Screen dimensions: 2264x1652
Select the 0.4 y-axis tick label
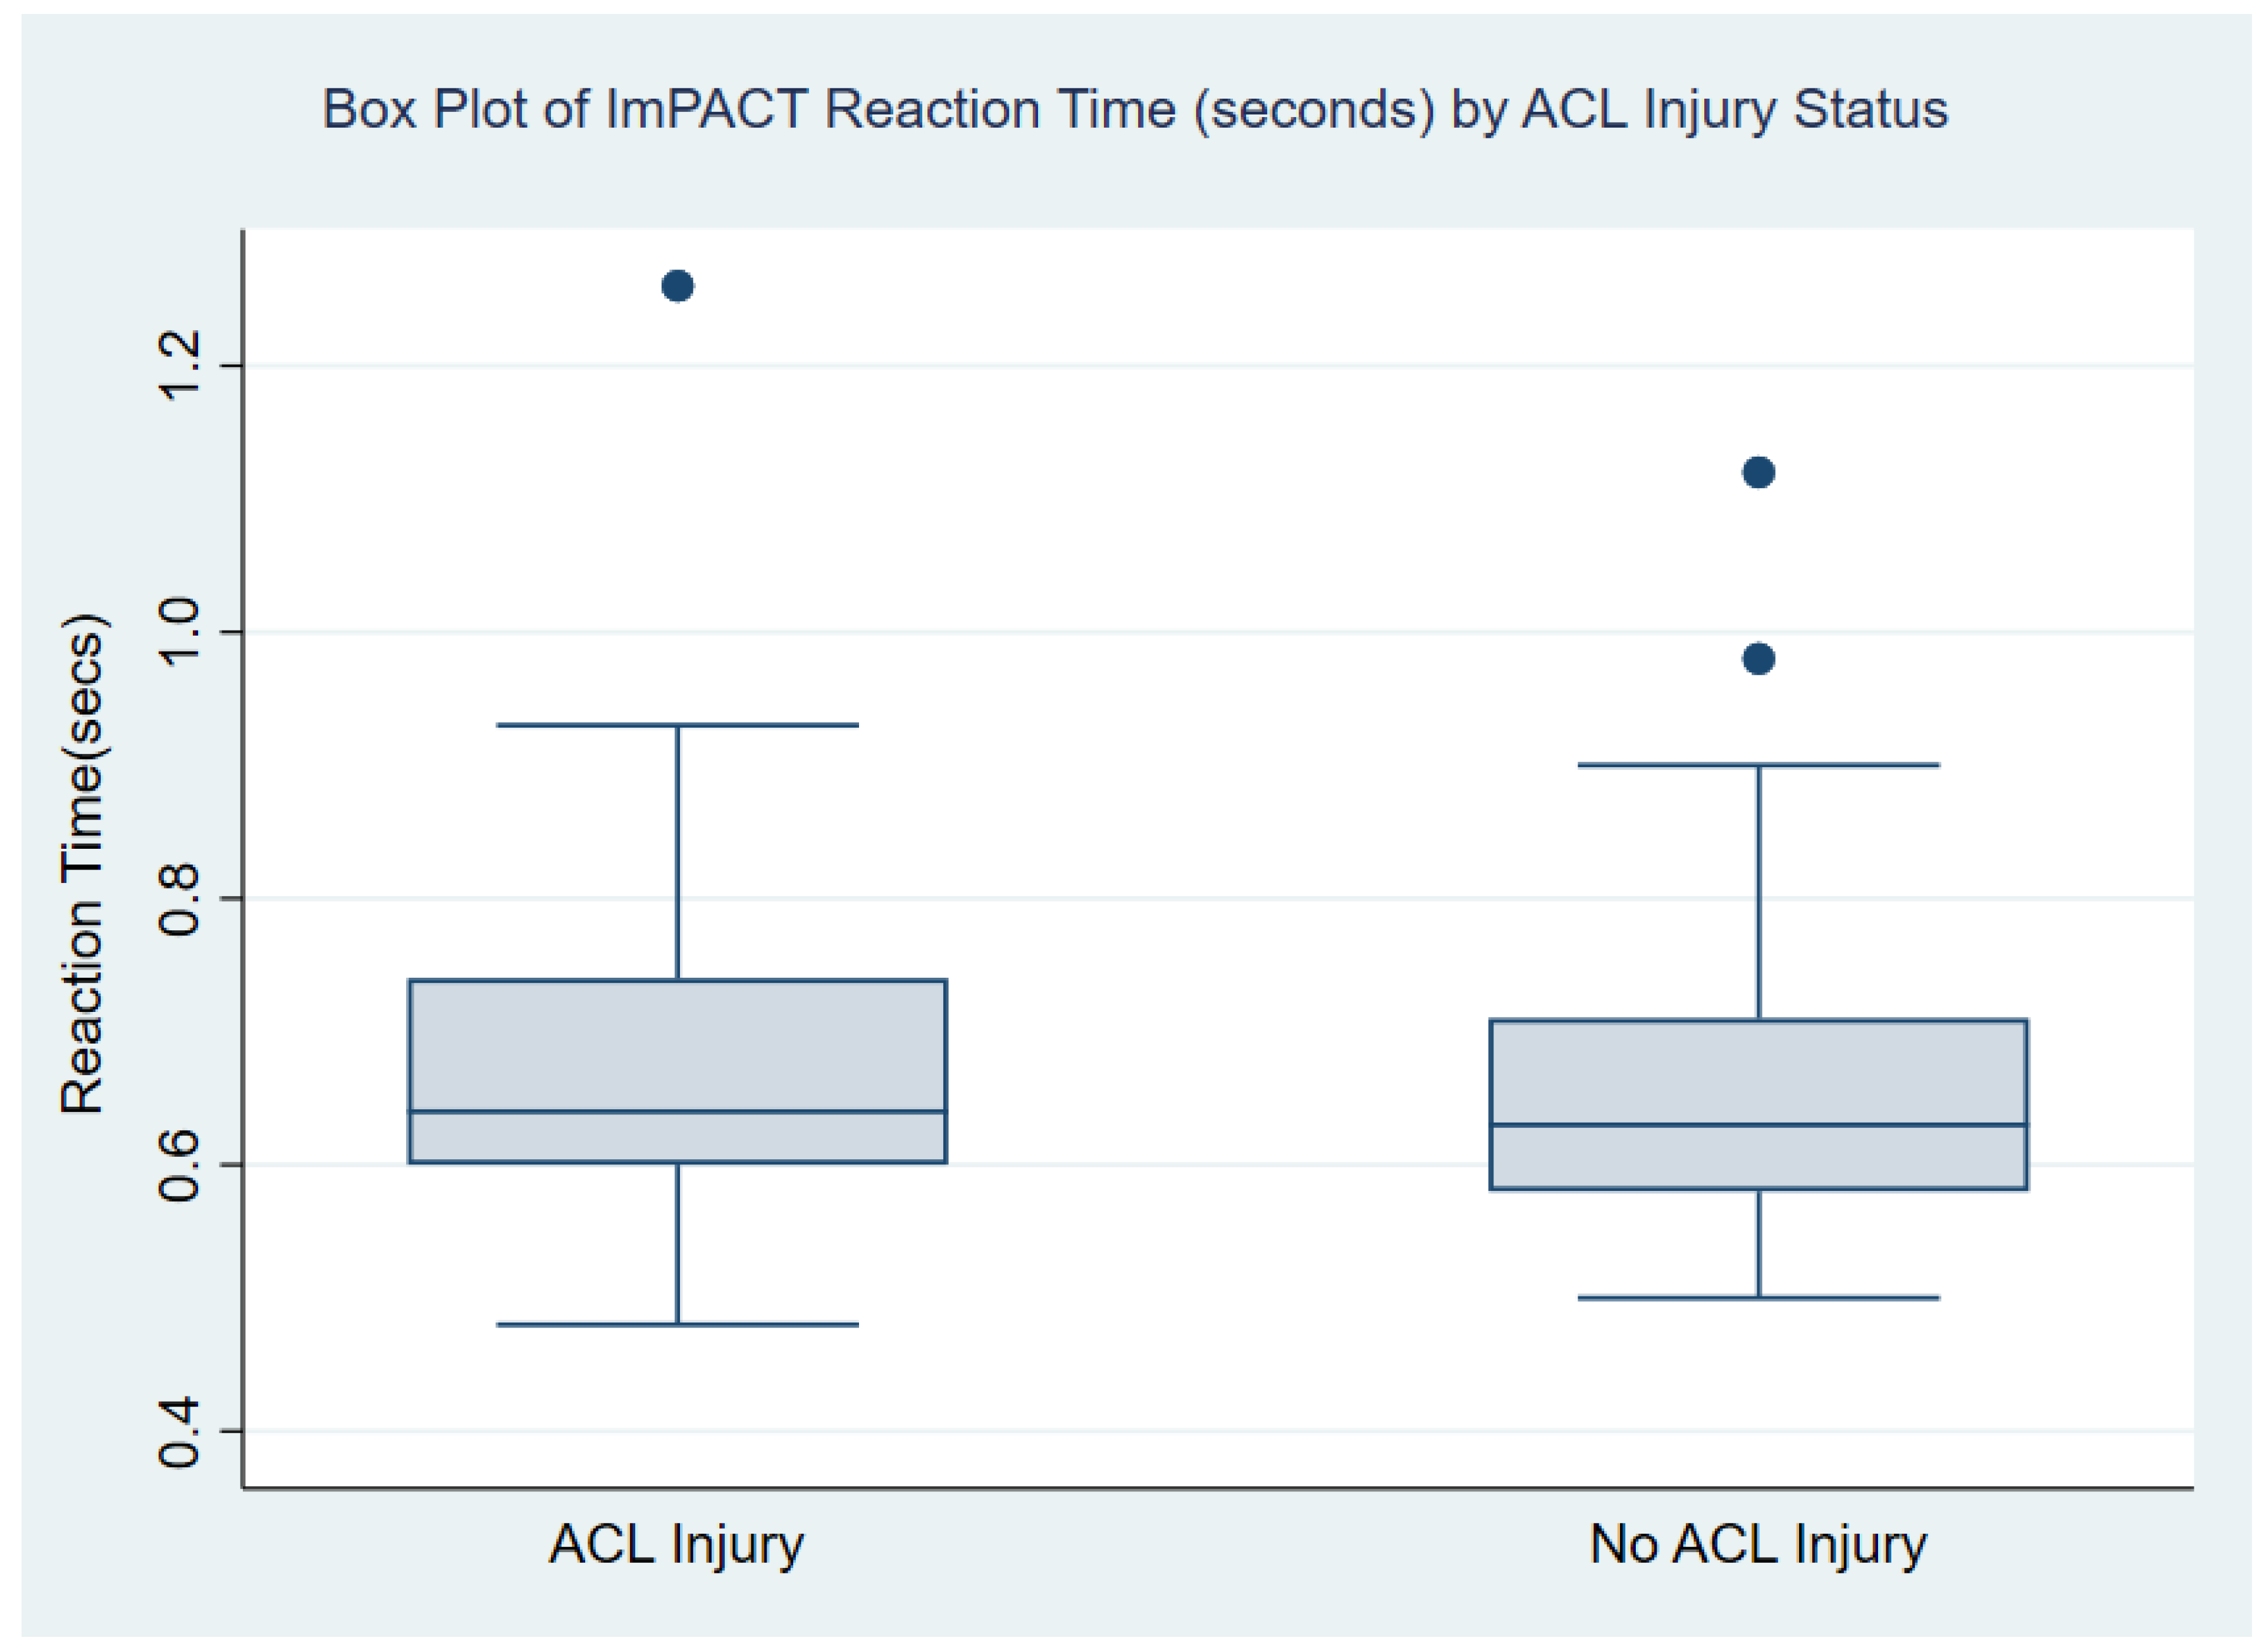coord(180,1432)
